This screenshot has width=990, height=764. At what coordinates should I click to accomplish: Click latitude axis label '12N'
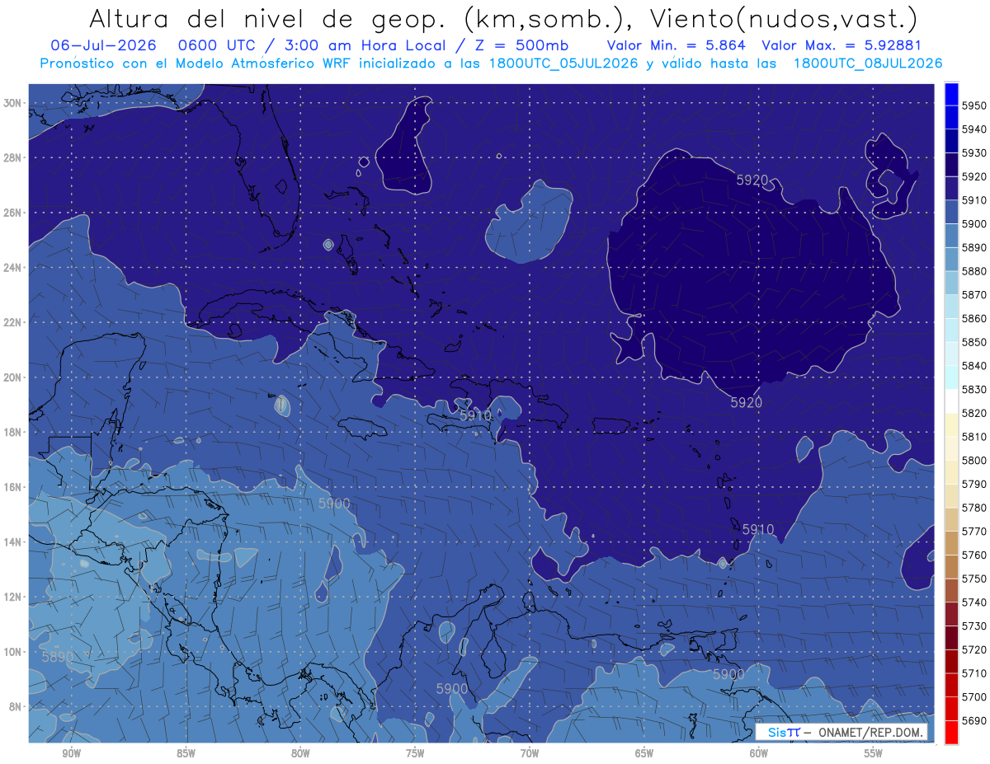[x=12, y=597]
